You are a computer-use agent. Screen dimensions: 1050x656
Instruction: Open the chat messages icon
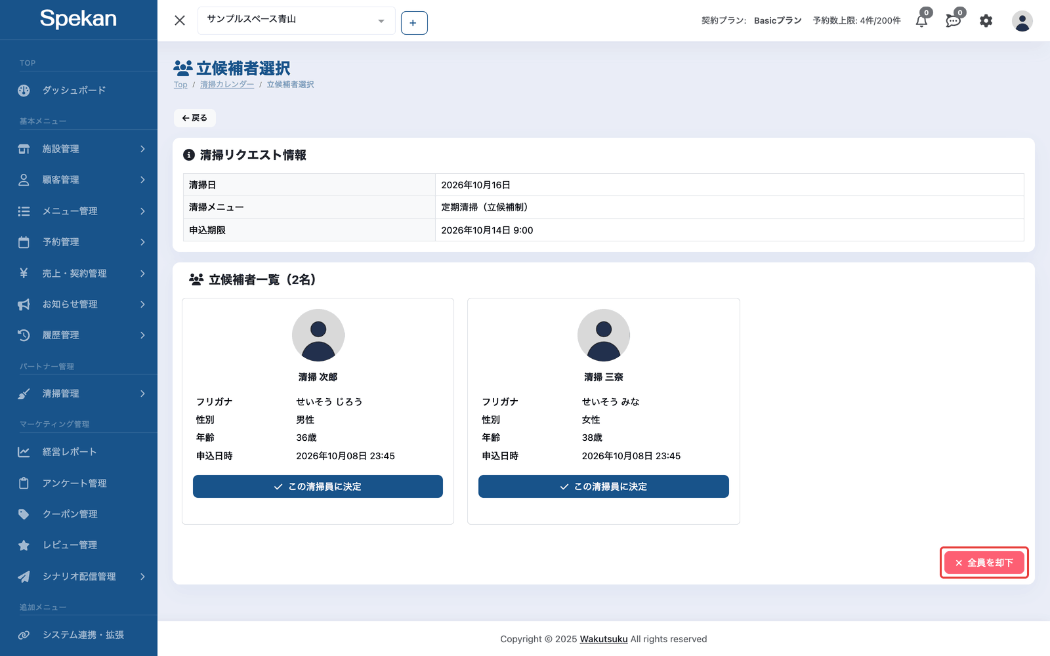[954, 20]
